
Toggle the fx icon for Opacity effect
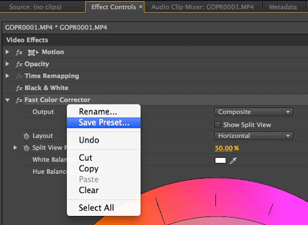[19, 64]
